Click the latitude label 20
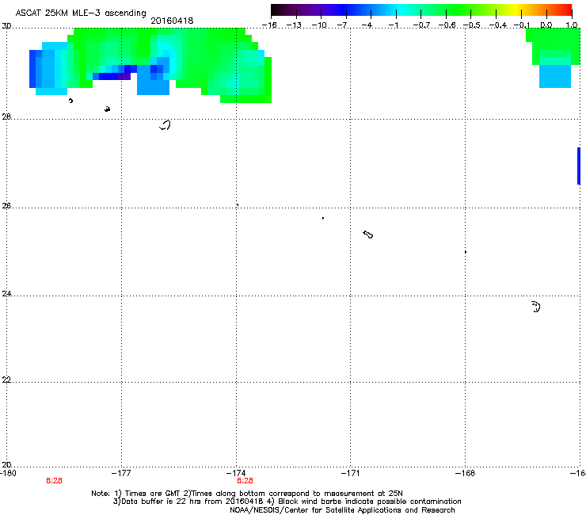 (x=6, y=464)
